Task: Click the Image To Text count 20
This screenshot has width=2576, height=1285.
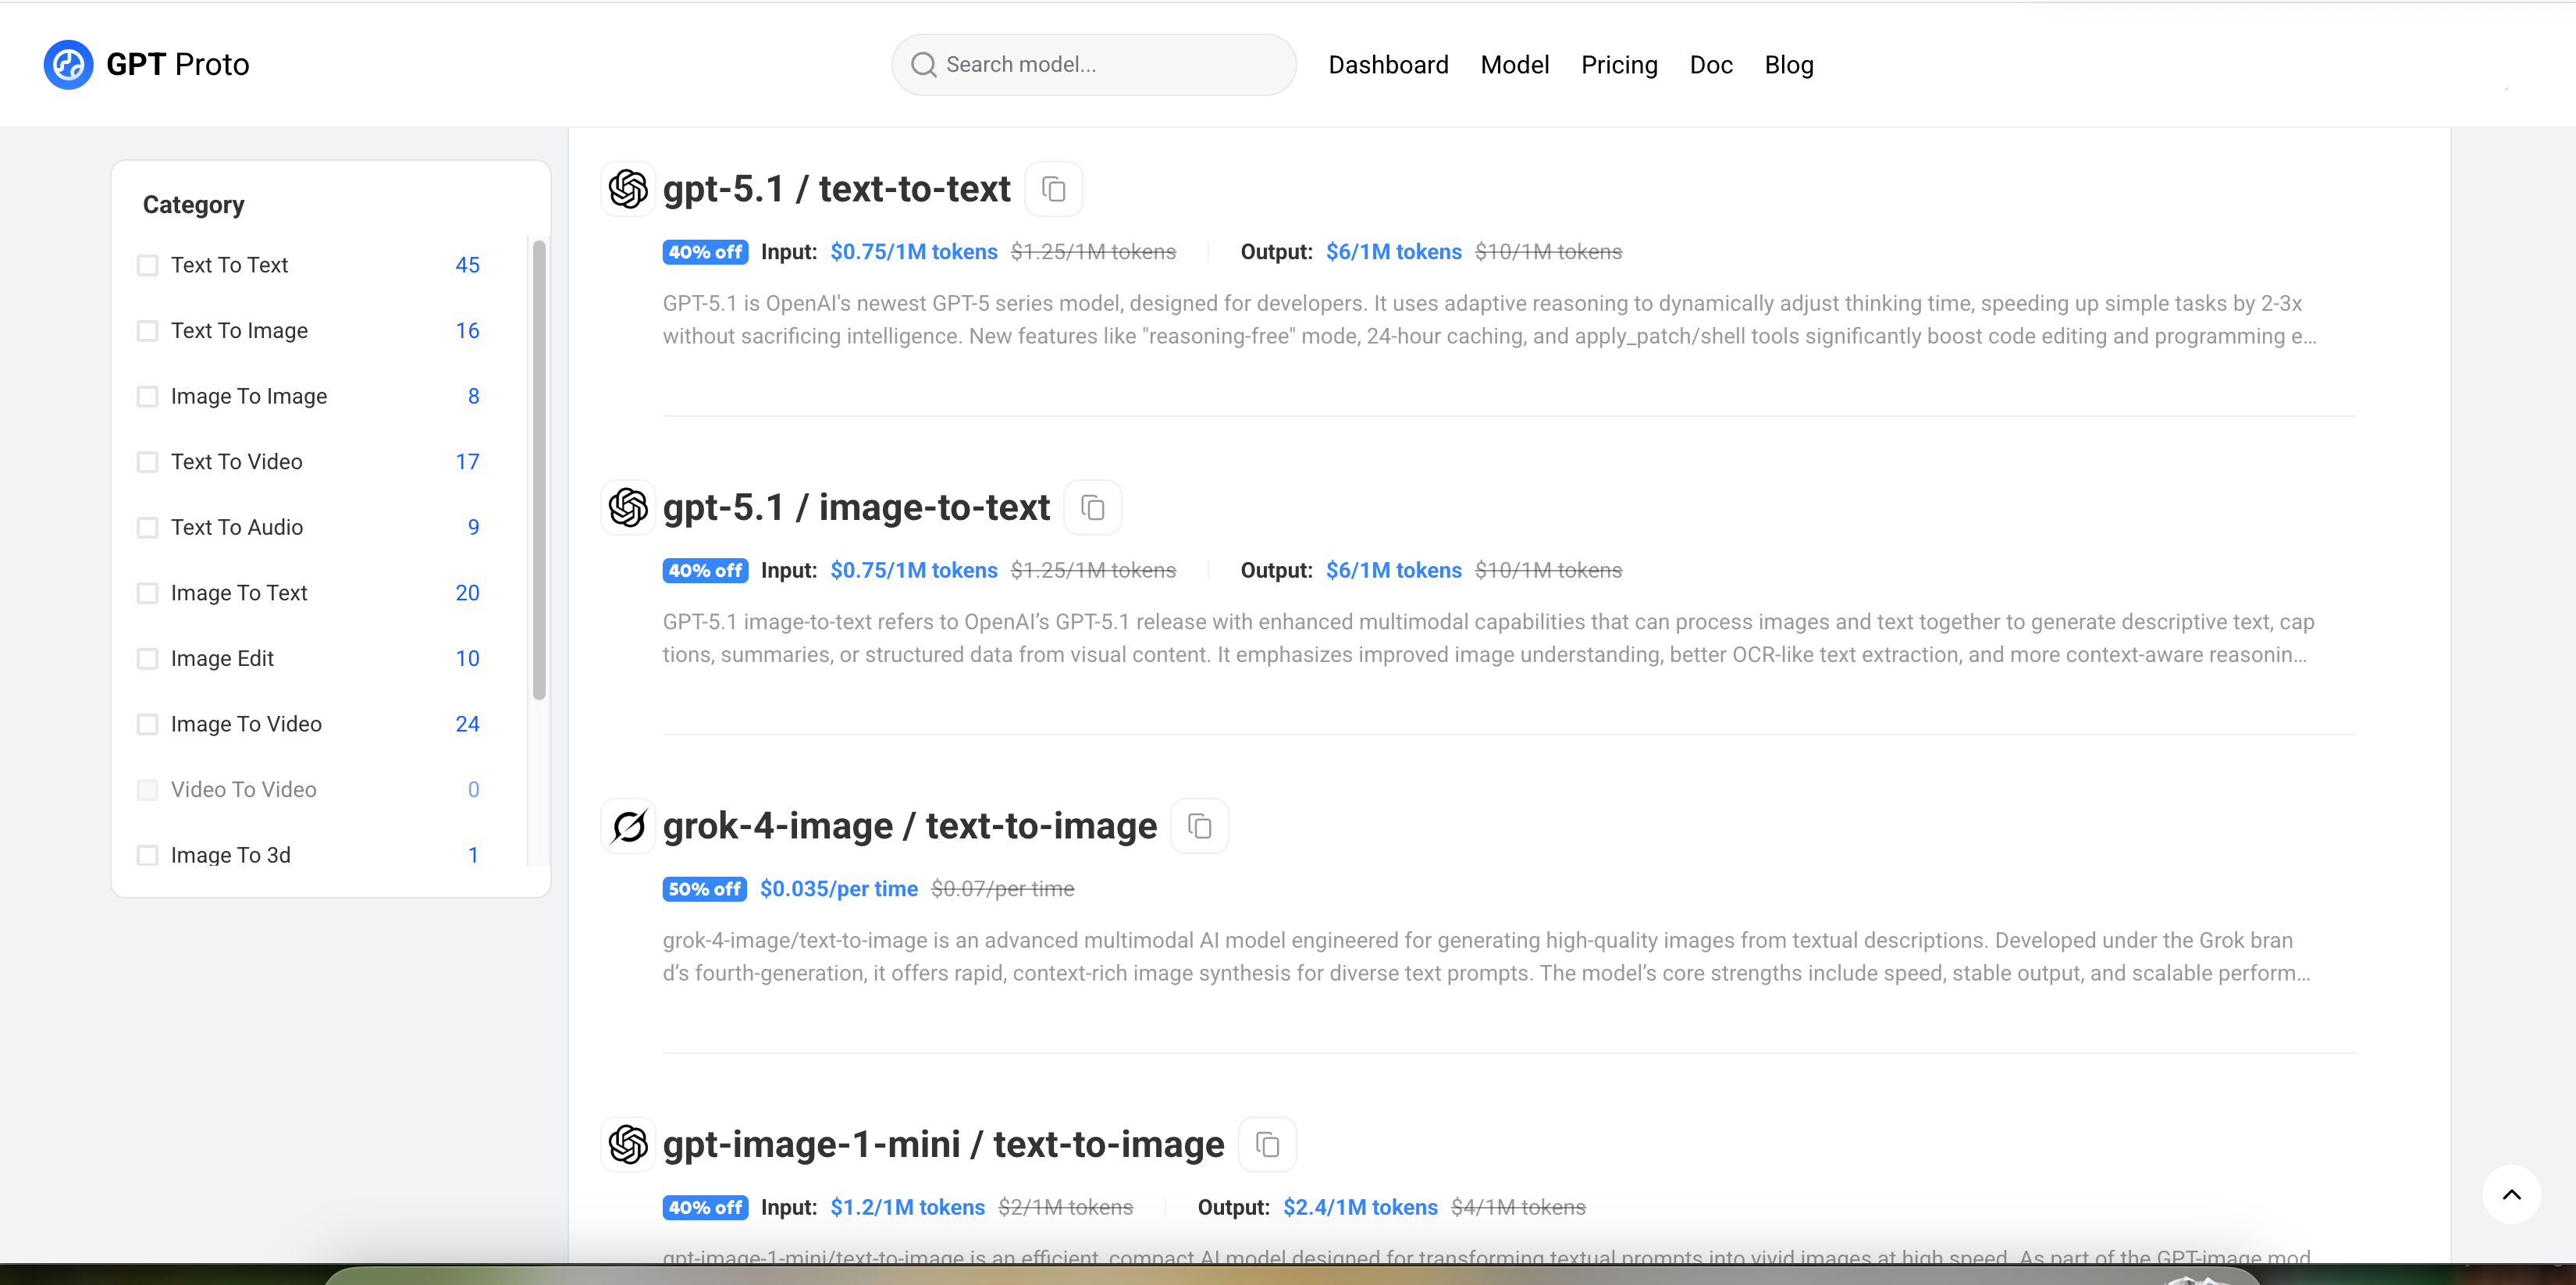Action: click(467, 594)
